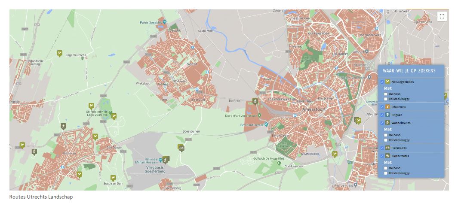Select the walking route marker at De Birkt
This screenshot has width=458, height=209.
pos(255,101)
